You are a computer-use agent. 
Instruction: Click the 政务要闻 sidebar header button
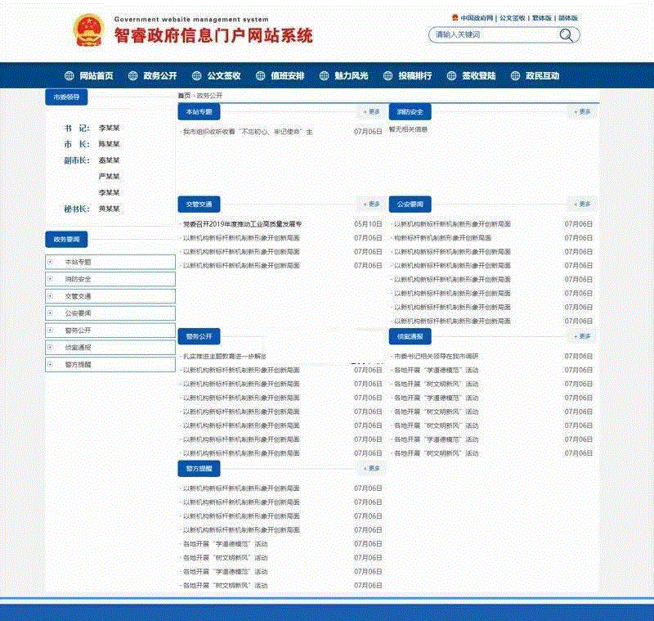66,240
